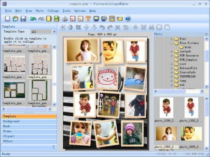Open the Tools menu

click(66, 11)
